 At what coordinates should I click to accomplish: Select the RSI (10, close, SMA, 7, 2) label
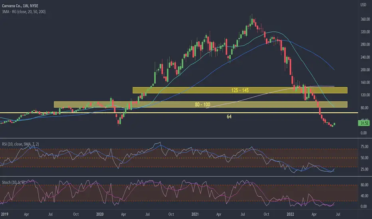pyautogui.click(x=20, y=144)
